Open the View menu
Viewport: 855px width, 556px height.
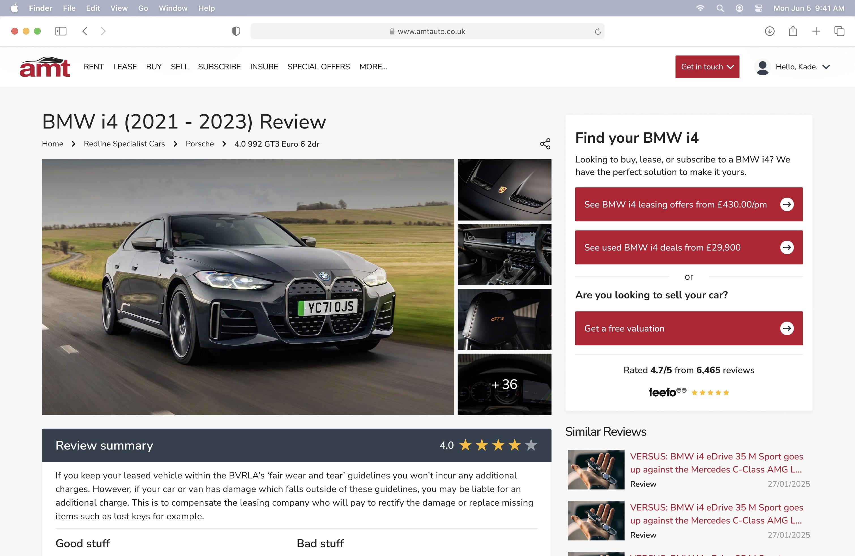click(119, 8)
